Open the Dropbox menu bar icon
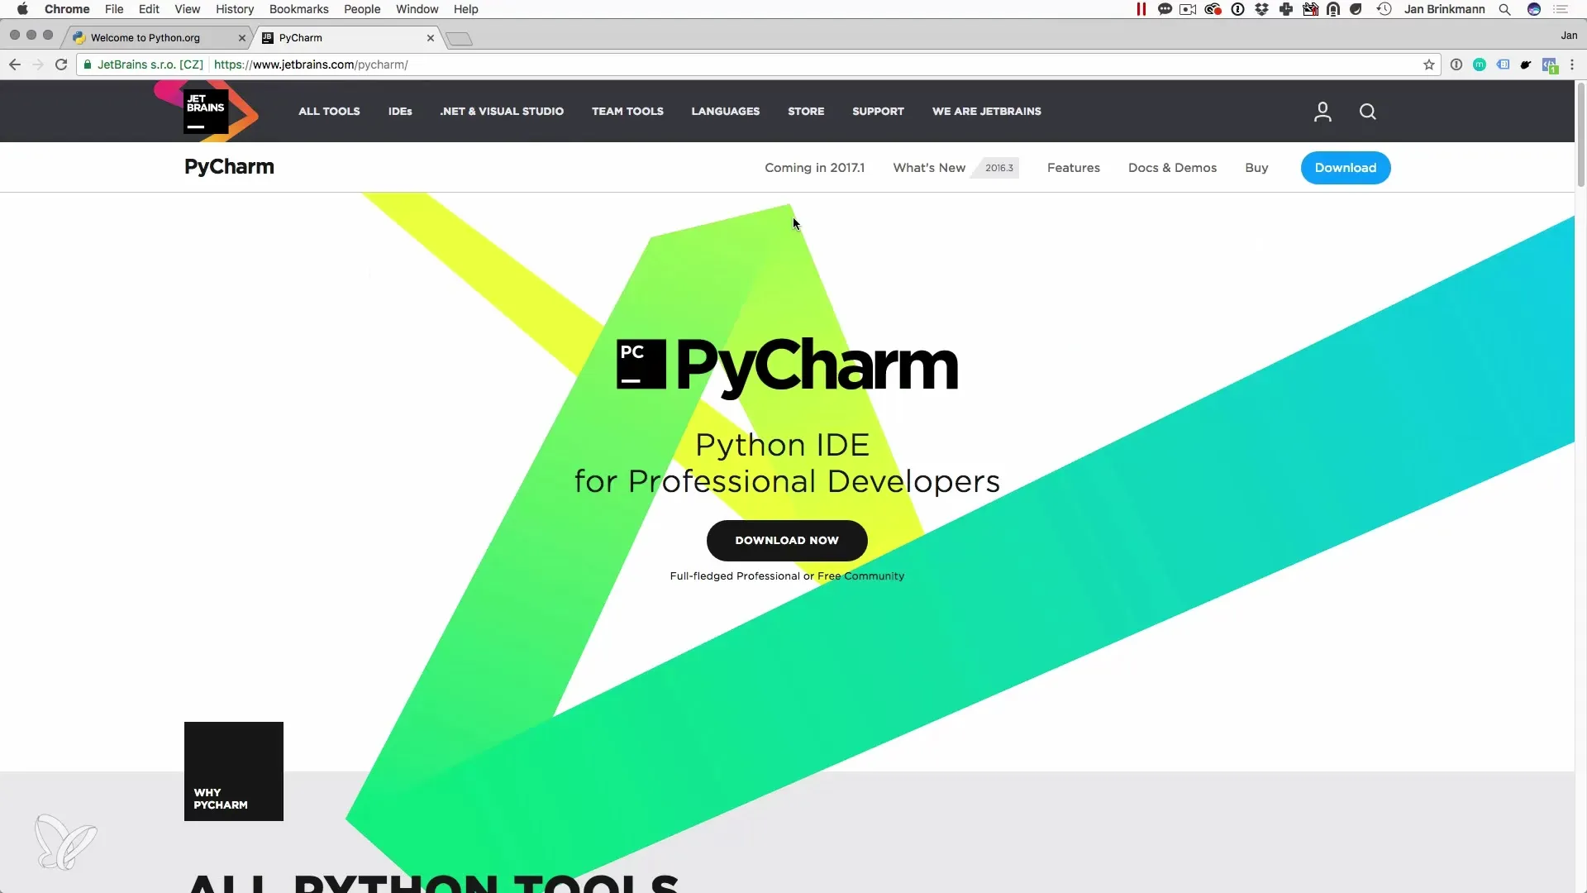1587x893 pixels. (1261, 9)
